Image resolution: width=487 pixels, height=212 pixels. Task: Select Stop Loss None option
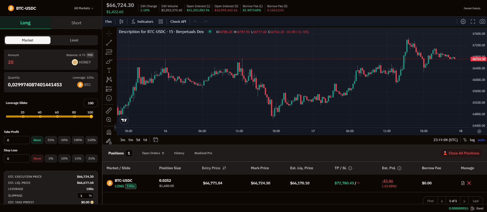click(37, 158)
